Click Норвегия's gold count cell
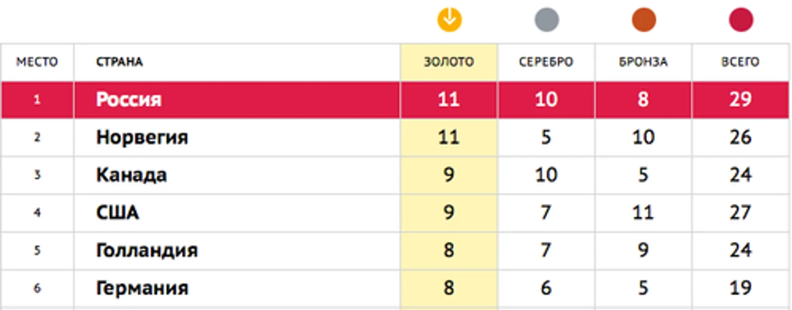This screenshot has width=792, height=310. point(449,137)
